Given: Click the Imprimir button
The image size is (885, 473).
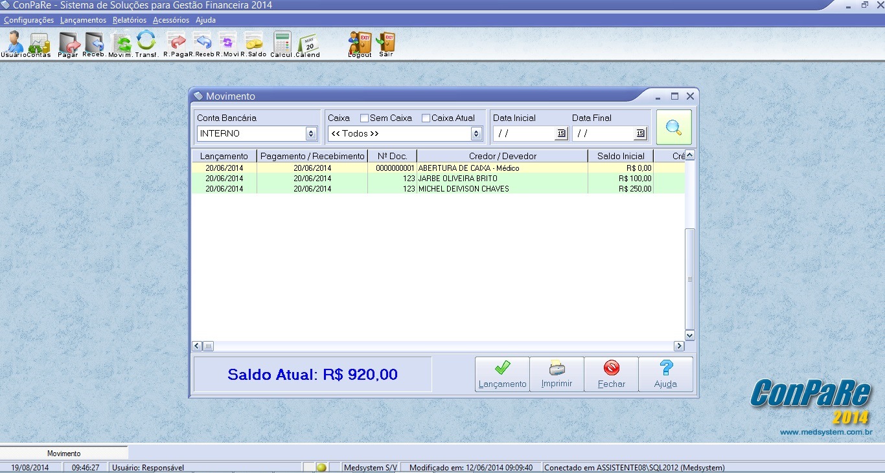Looking at the screenshot, I should click(x=557, y=374).
